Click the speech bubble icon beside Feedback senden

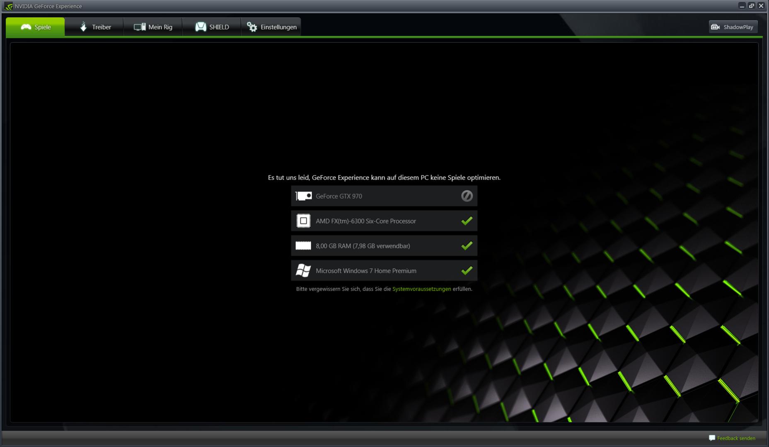[712, 438]
